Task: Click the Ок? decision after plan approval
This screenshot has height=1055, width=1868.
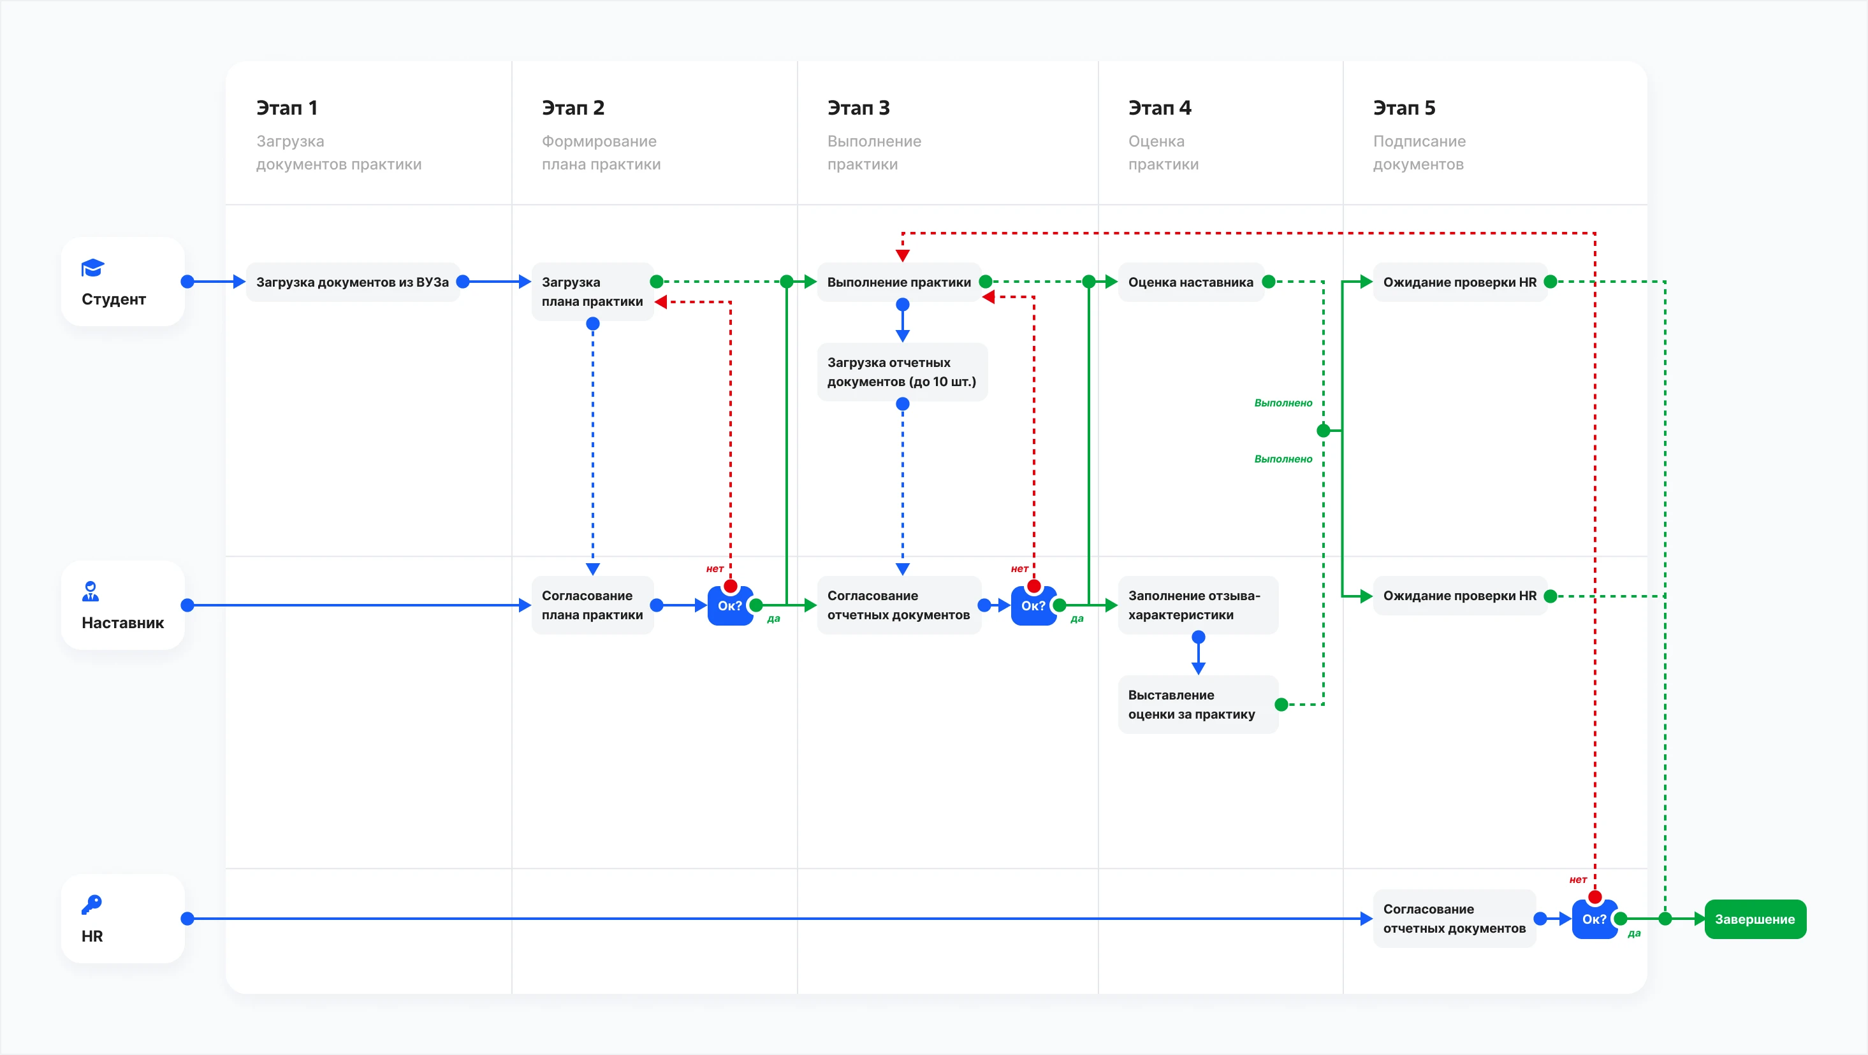Action: 730,606
